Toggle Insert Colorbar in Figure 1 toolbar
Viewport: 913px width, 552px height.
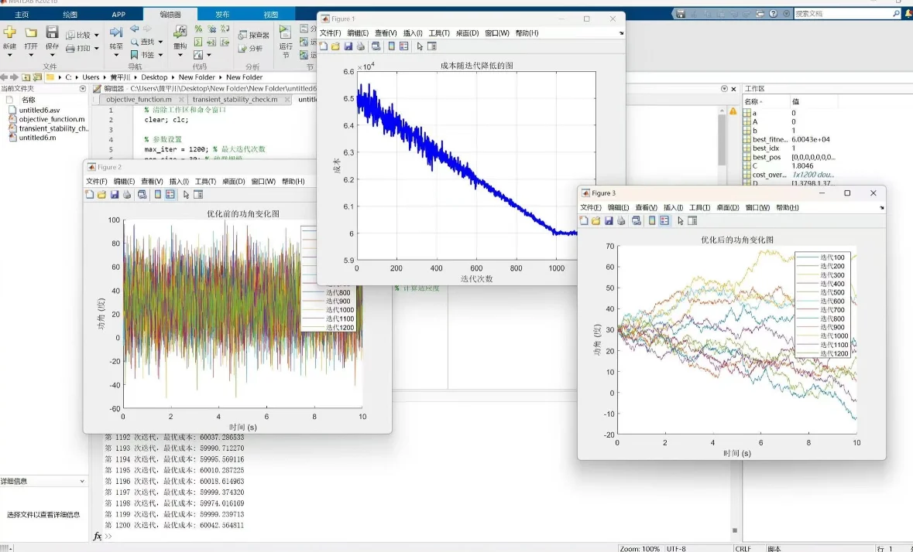point(392,46)
